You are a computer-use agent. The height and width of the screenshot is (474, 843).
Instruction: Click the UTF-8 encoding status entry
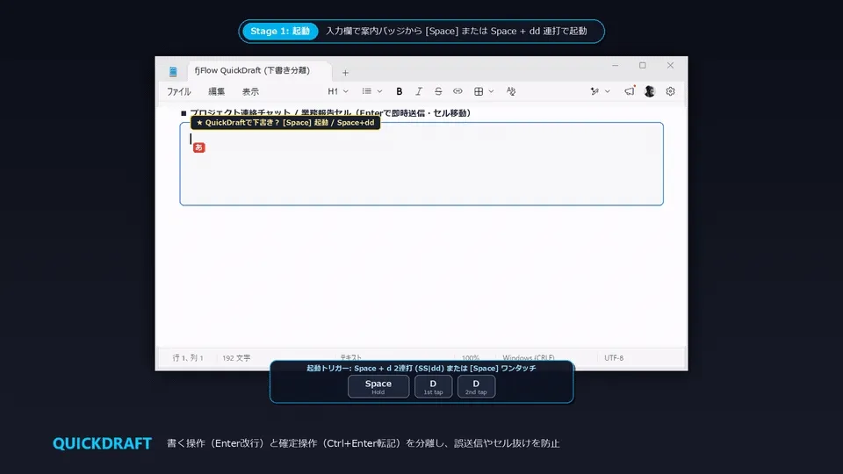614,357
